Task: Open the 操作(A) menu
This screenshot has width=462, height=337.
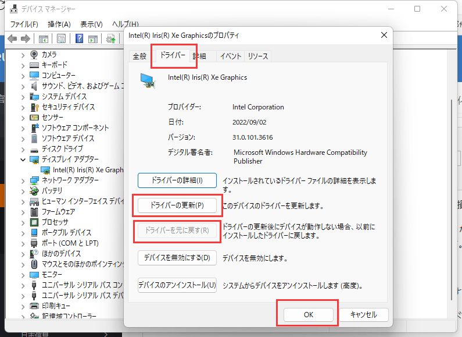Action: (59, 24)
